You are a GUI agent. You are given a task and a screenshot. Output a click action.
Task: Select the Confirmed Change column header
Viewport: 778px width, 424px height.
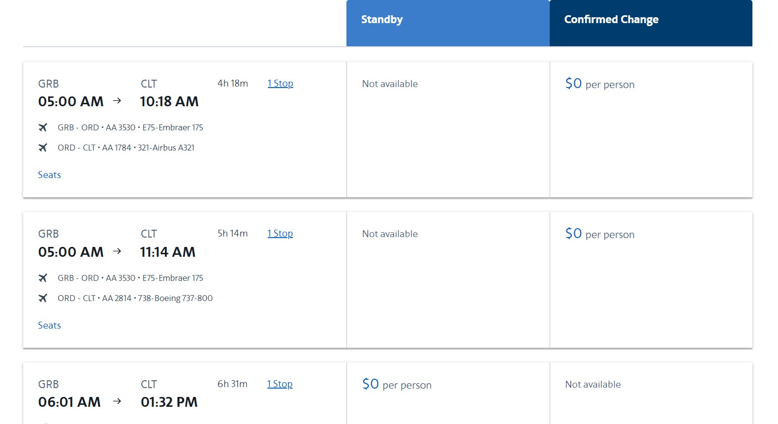point(651,23)
